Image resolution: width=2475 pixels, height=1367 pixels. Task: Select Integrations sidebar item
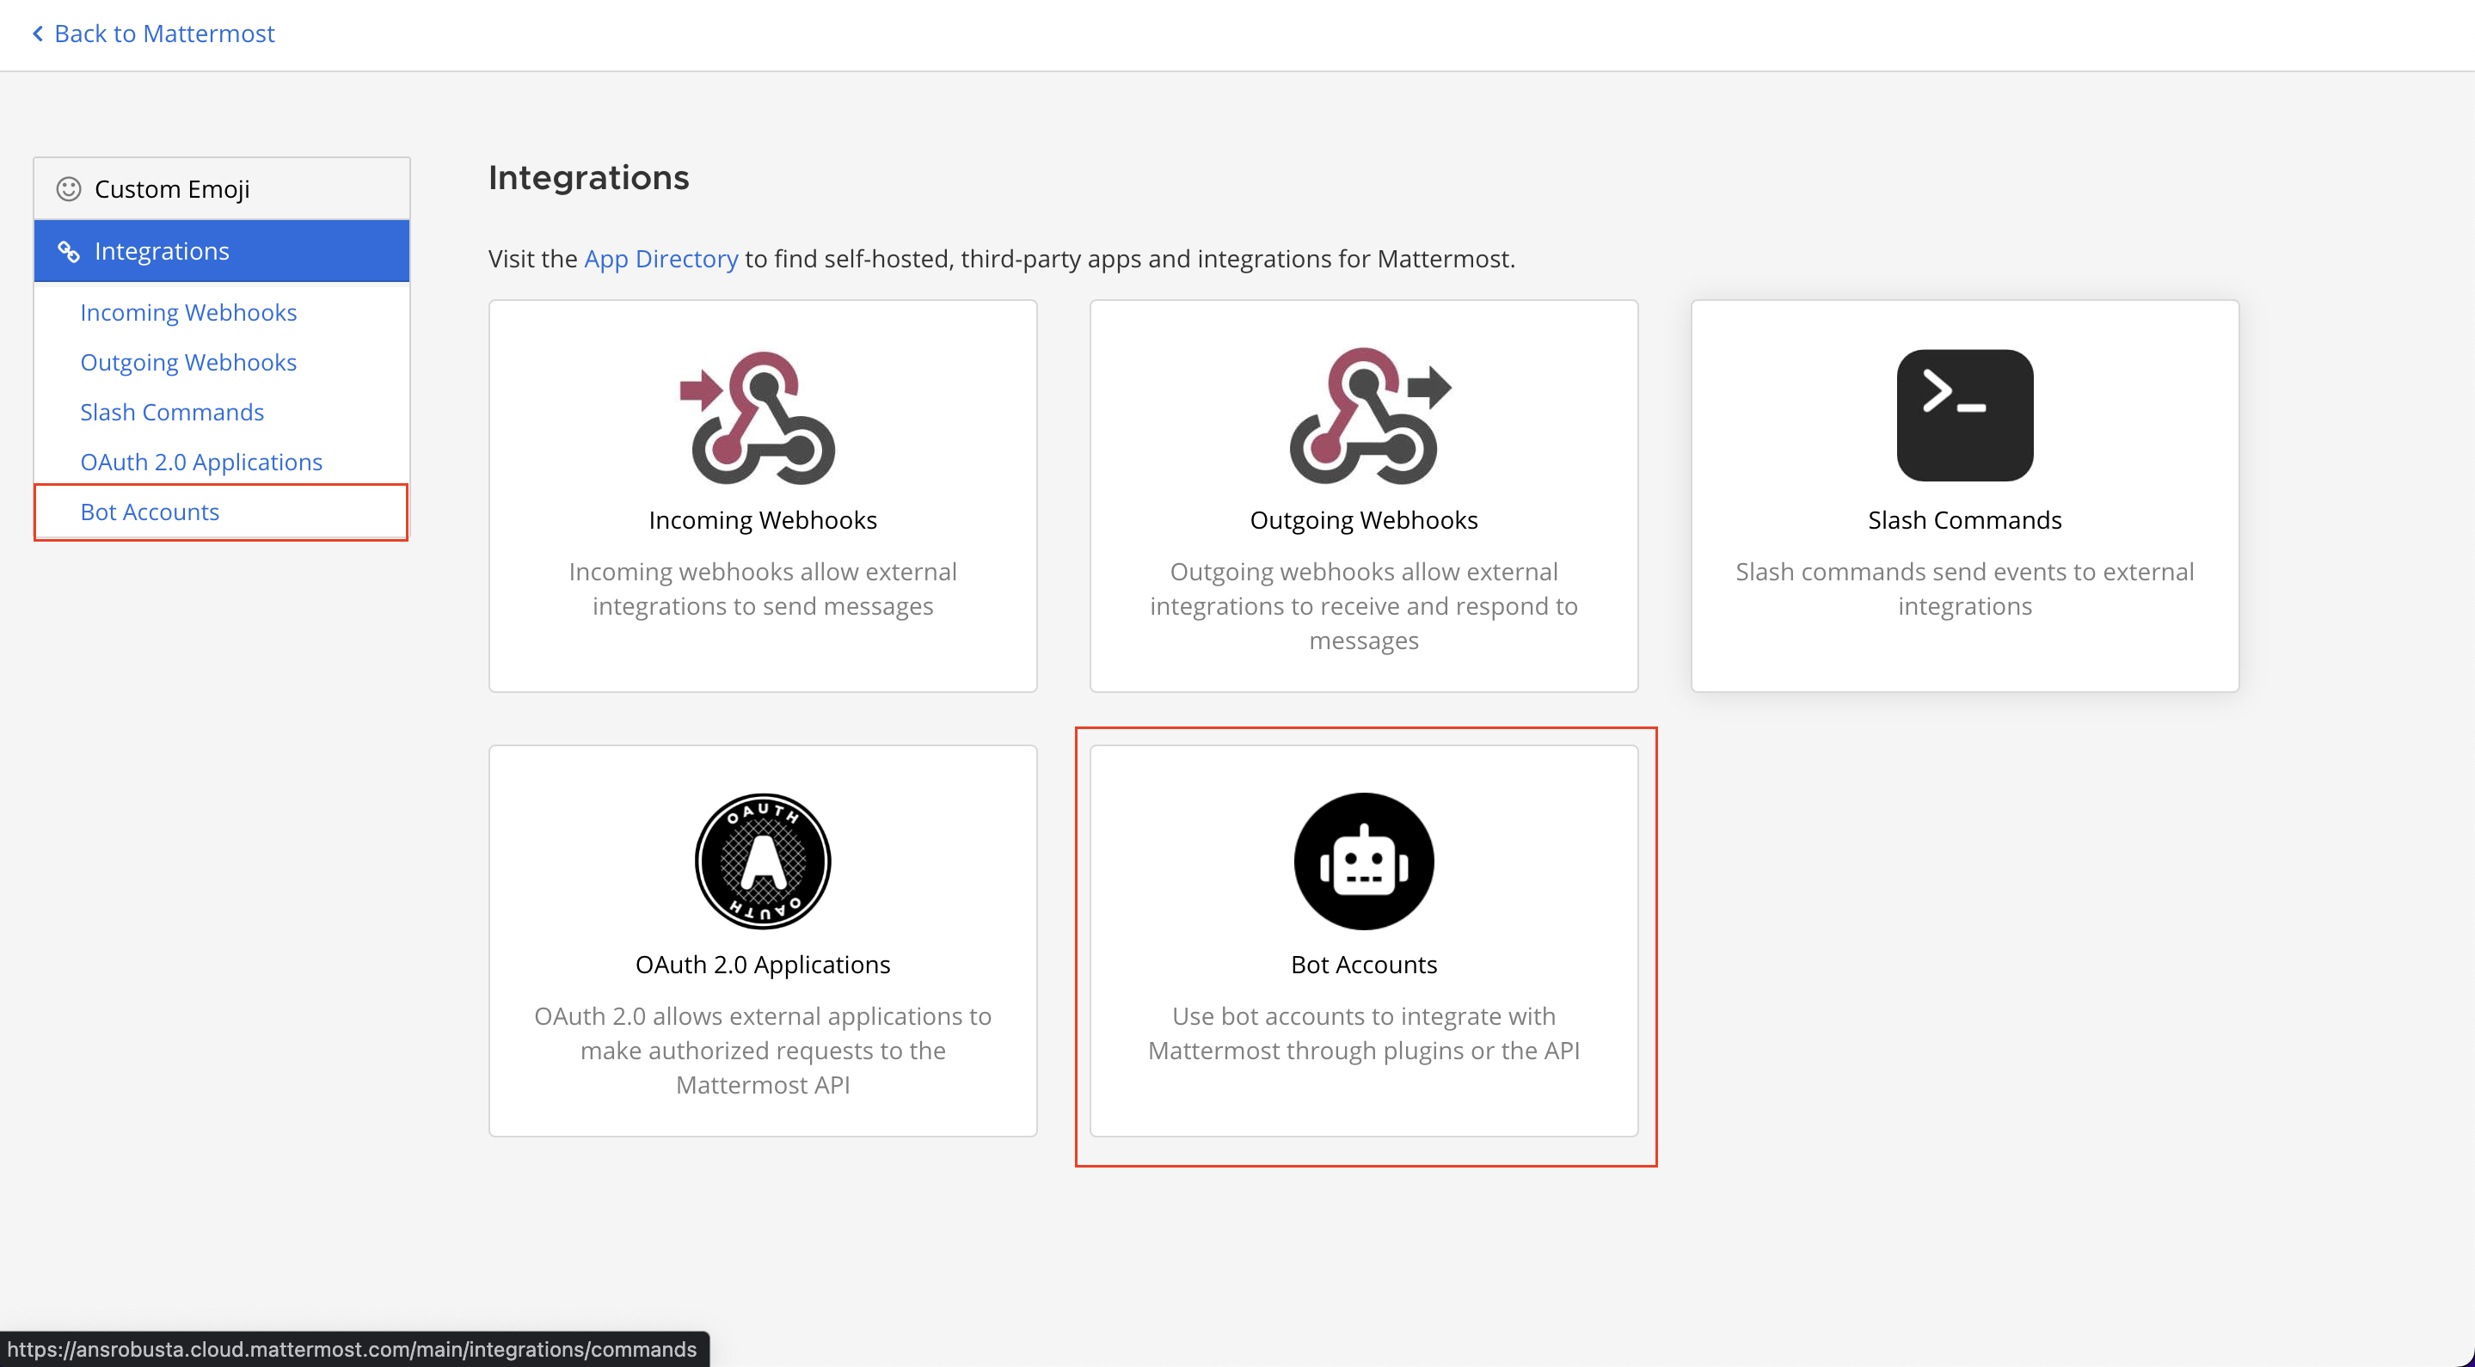point(222,251)
